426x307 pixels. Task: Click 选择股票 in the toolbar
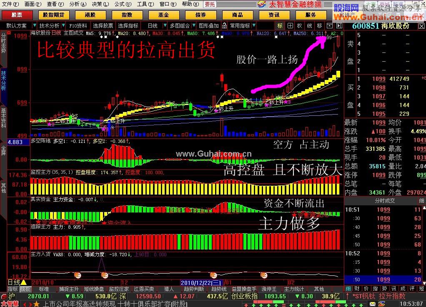(103, 26)
